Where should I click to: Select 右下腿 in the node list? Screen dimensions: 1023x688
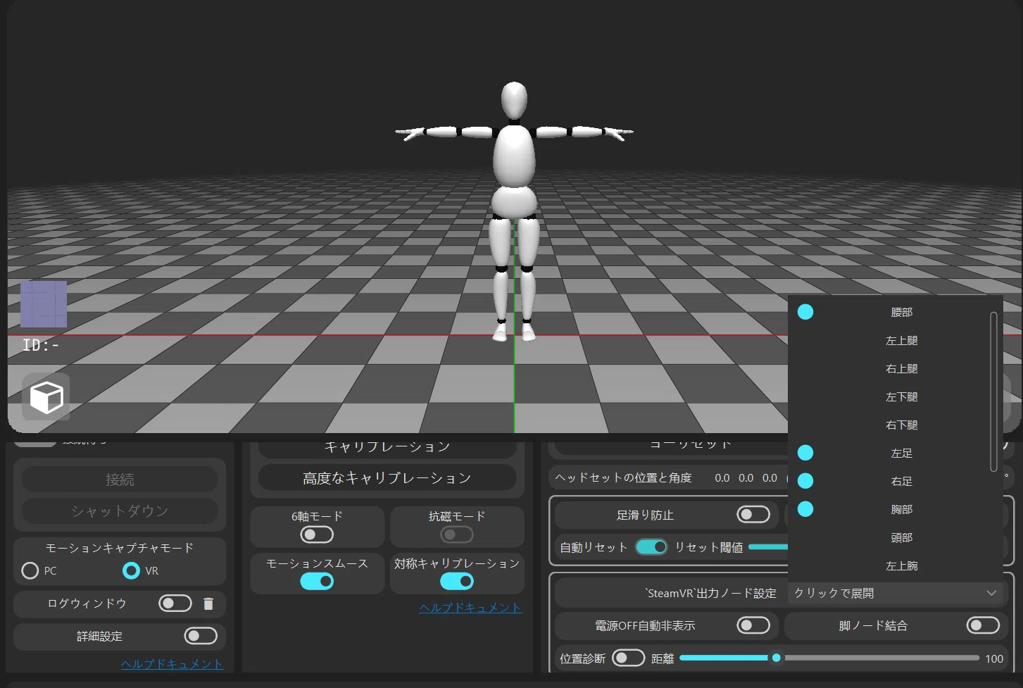click(x=896, y=425)
